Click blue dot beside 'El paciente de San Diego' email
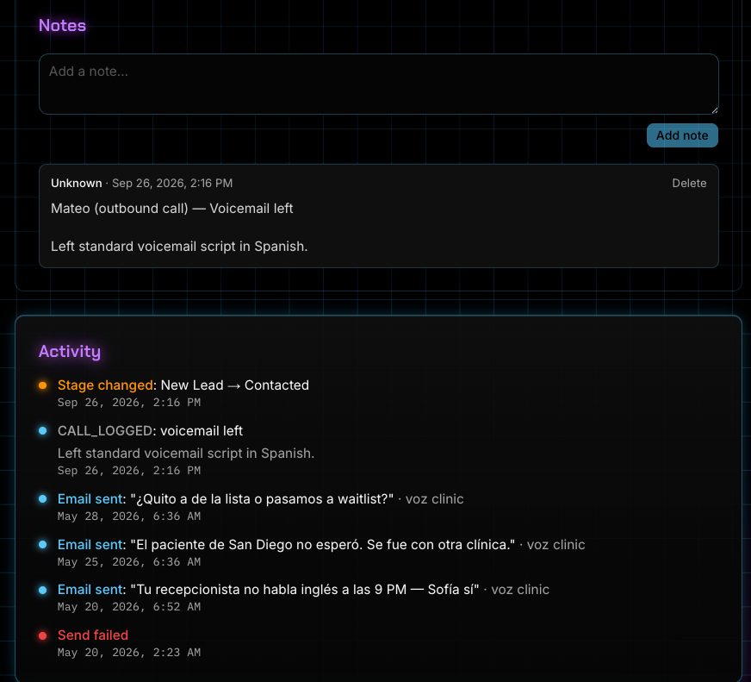The image size is (751, 682). [x=42, y=544]
